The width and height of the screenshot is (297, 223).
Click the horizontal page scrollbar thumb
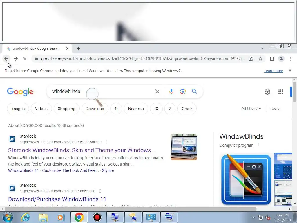pos(131,209)
